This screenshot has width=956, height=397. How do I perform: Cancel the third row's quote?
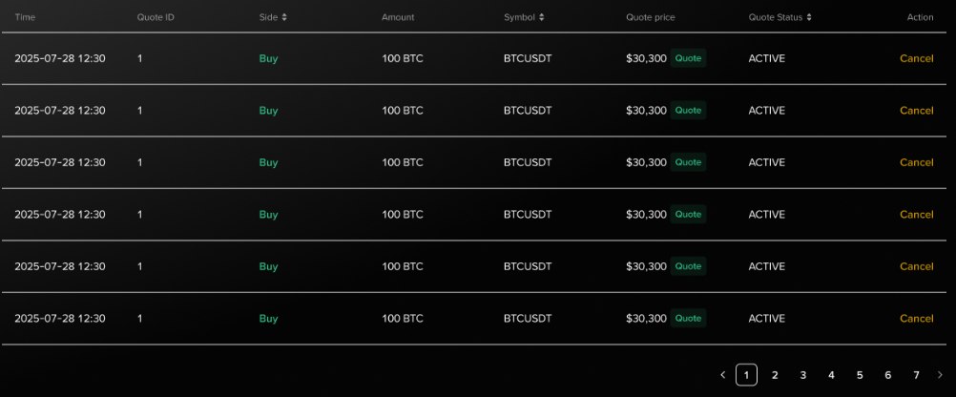point(916,162)
